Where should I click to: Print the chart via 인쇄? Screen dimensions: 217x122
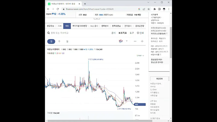(140, 33)
